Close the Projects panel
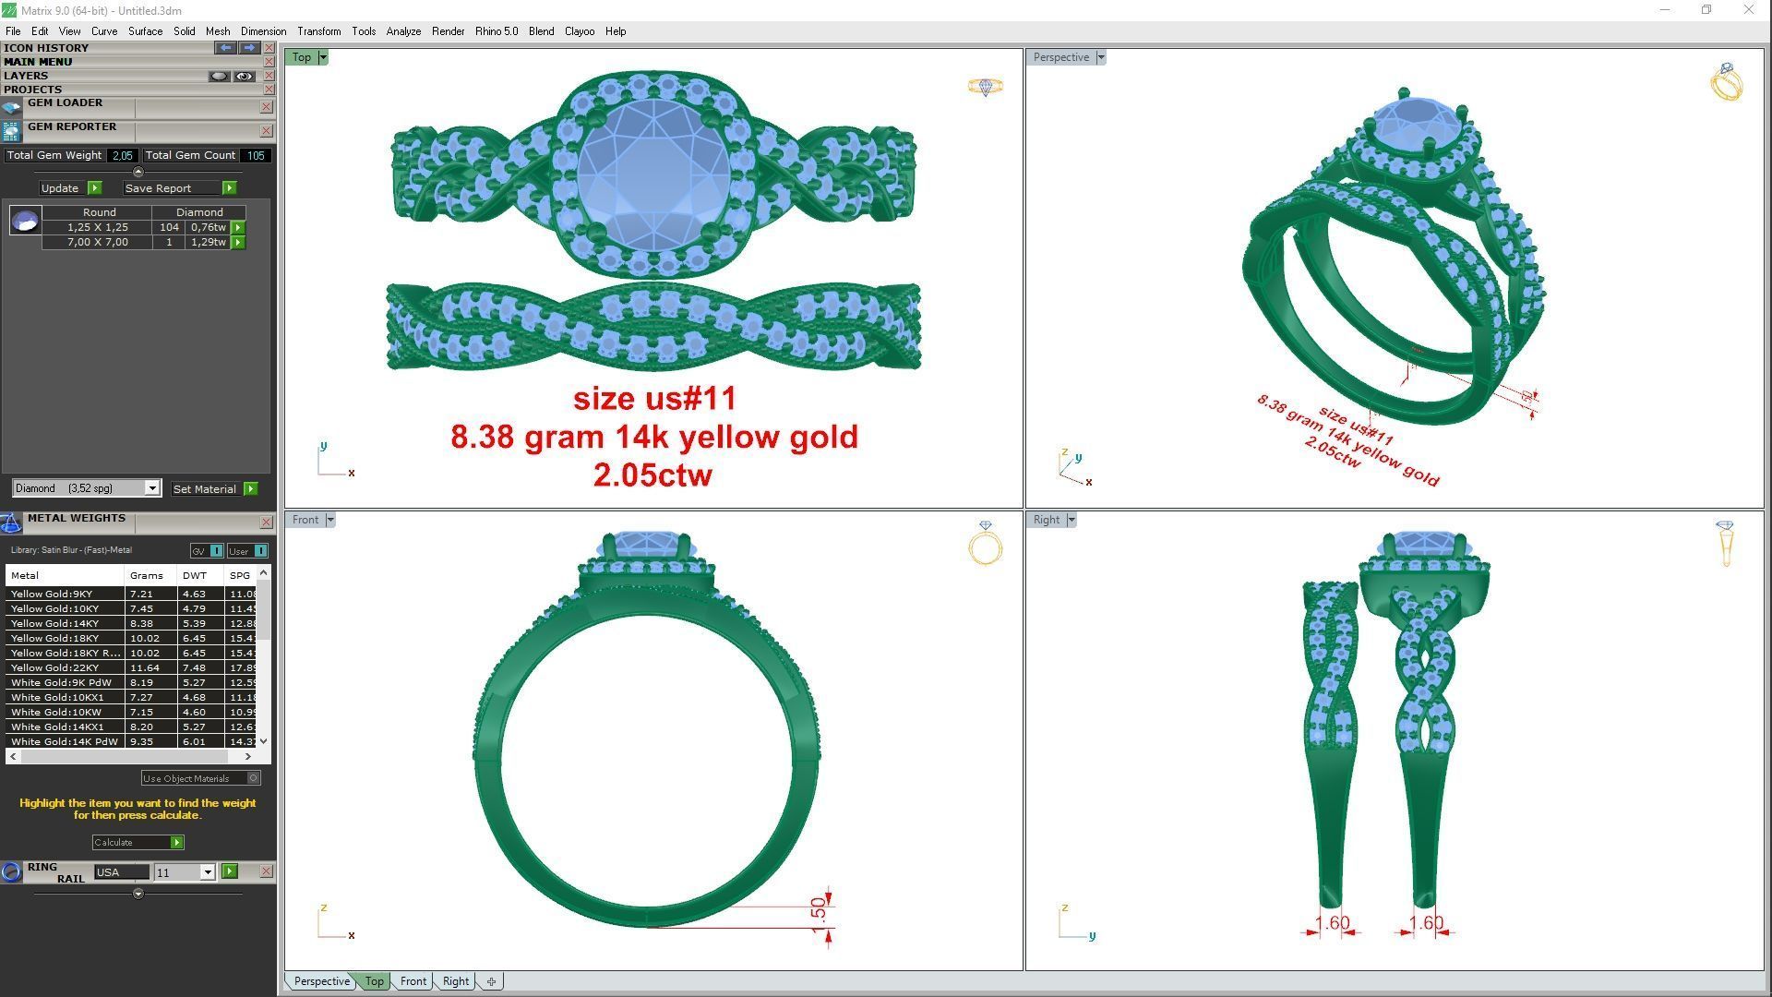Screen dimensions: 1772x997 click(269, 90)
